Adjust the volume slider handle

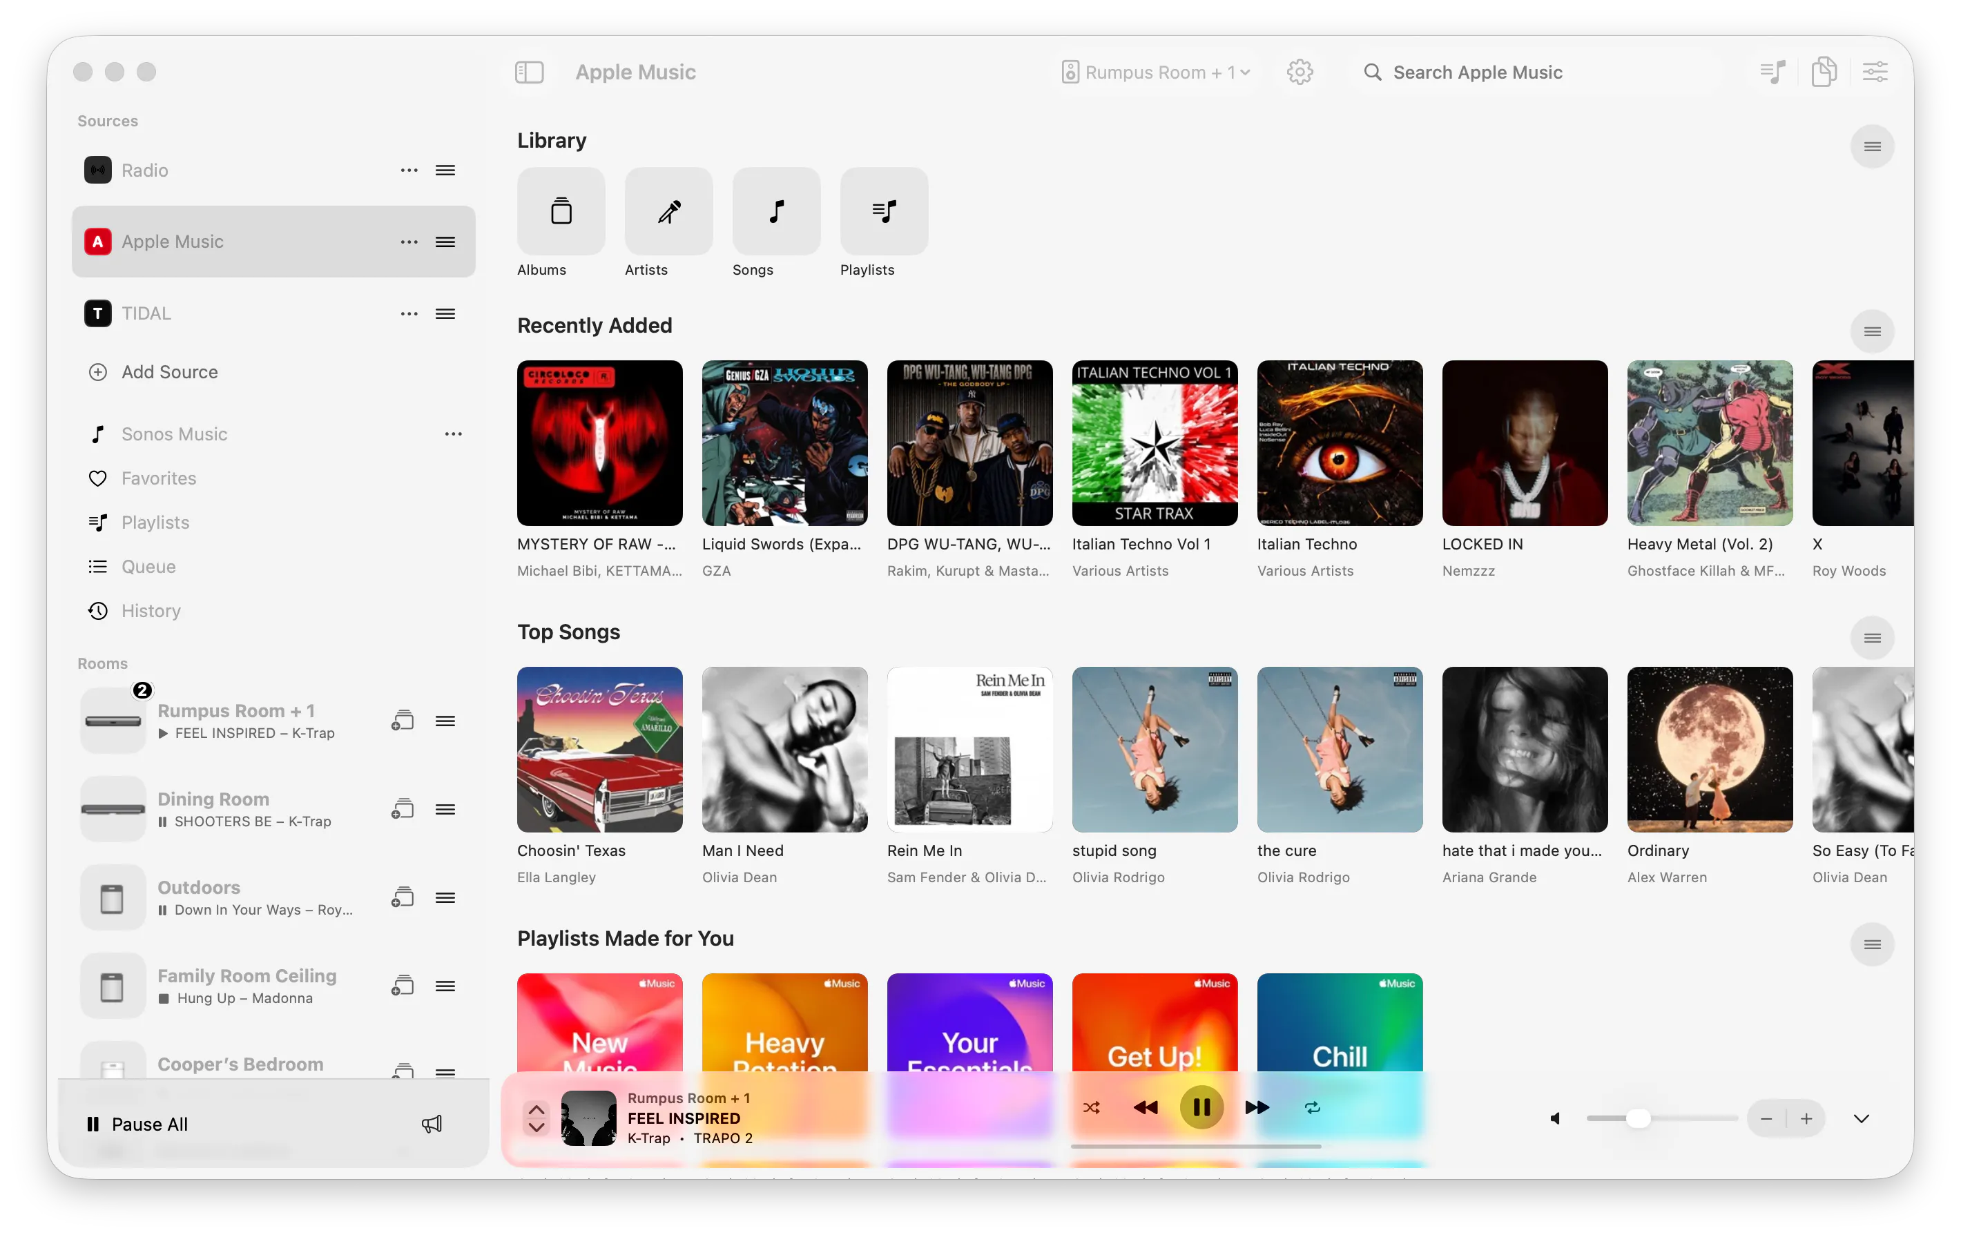click(1638, 1118)
